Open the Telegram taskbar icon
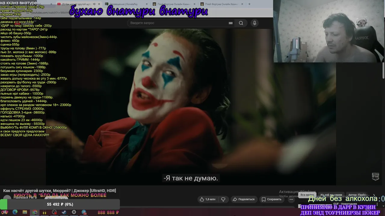The height and width of the screenshot is (216, 385). pos(84,212)
